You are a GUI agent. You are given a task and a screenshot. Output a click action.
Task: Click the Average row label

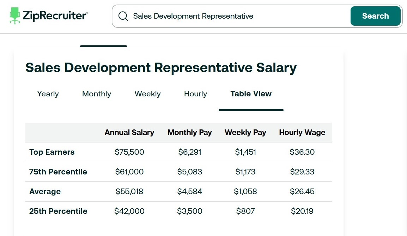[x=45, y=192]
